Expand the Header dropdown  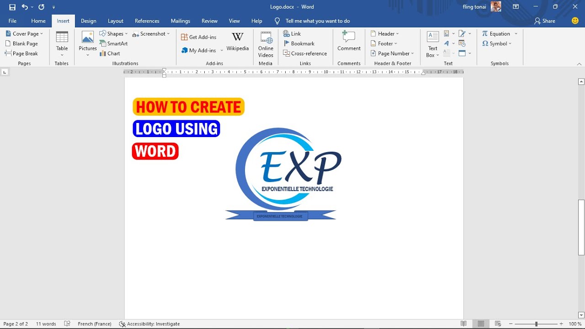(398, 34)
